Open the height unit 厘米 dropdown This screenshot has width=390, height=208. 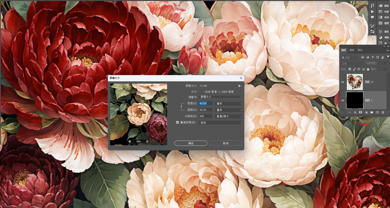tap(228, 110)
